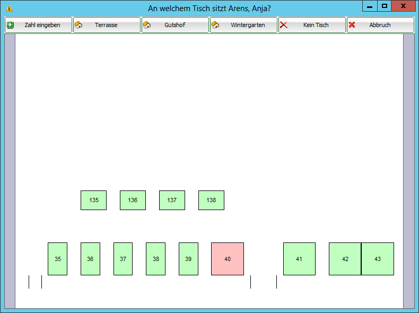
Task: Click the warning icon in the title bar
Action: point(8,8)
